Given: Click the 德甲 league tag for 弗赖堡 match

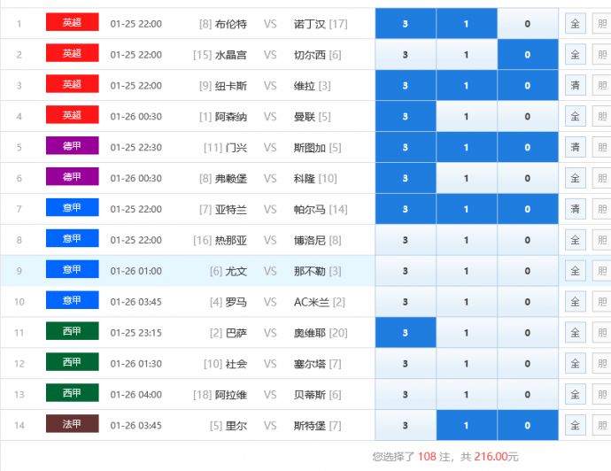Looking at the screenshot, I should click(72, 177).
